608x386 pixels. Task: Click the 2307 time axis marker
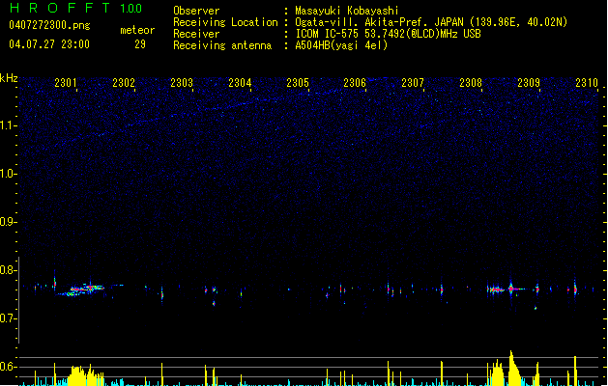click(413, 83)
